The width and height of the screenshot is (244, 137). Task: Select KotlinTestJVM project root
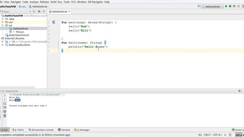[14, 16]
